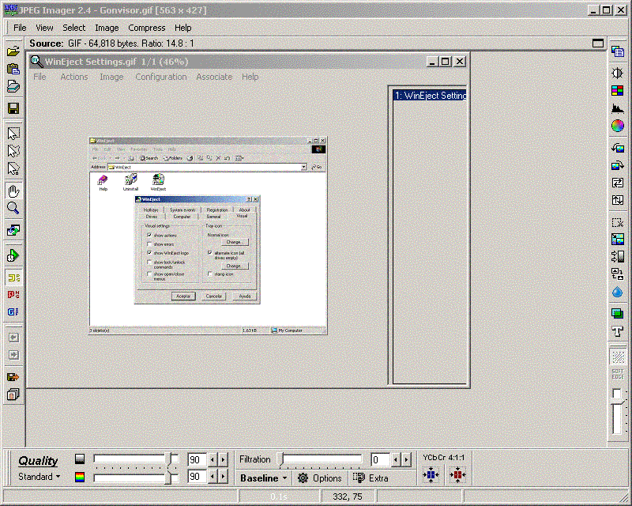Screen dimensions: 632x506
Task: Open the File menu
Action: (20, 28)
